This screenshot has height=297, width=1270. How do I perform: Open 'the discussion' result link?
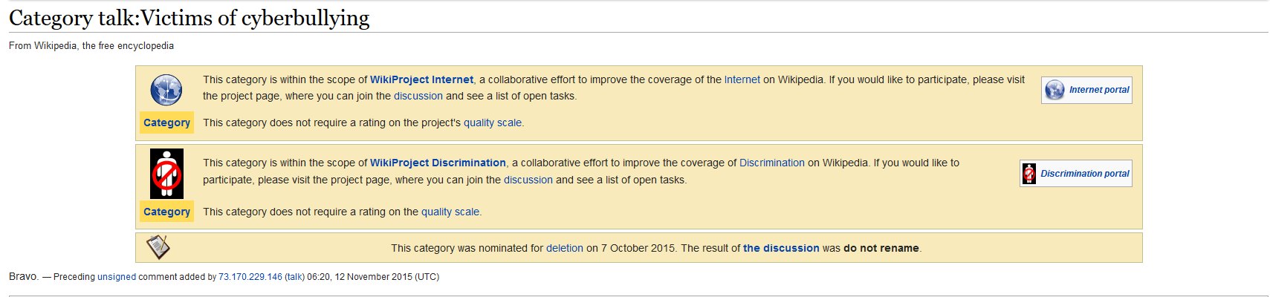[x=781, y=248]
